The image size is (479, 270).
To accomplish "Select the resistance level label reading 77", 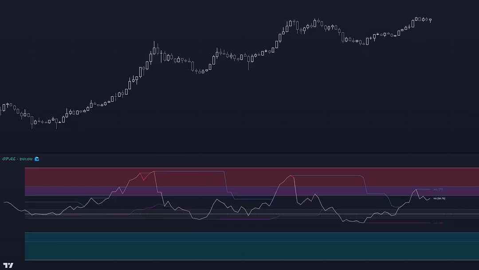I will point(438,190).
